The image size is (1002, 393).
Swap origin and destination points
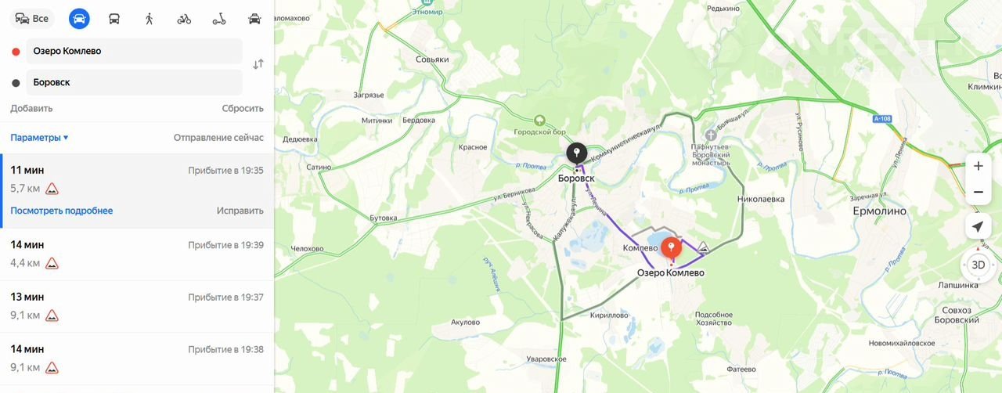pos(258,64)
